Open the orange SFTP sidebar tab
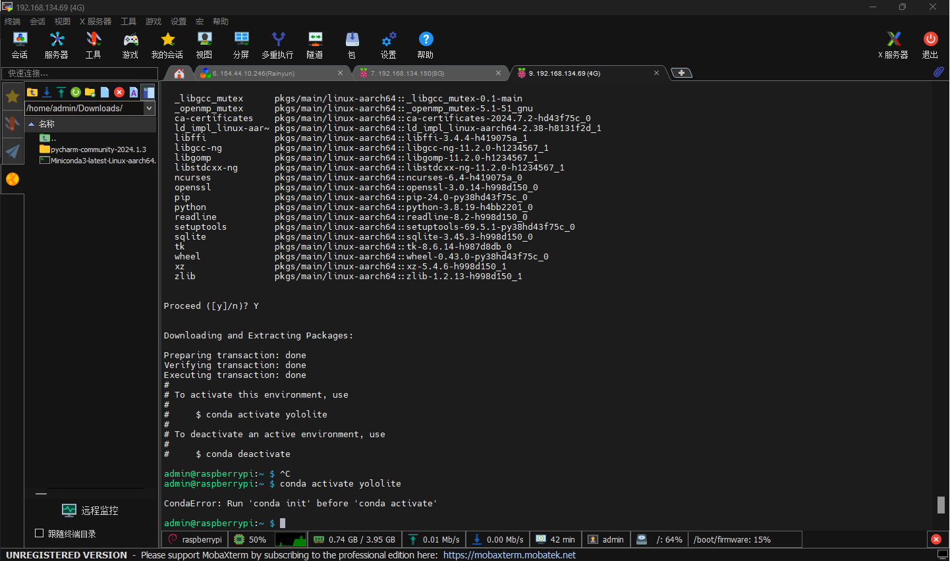 pyautogui.click(x=13, y=179)
